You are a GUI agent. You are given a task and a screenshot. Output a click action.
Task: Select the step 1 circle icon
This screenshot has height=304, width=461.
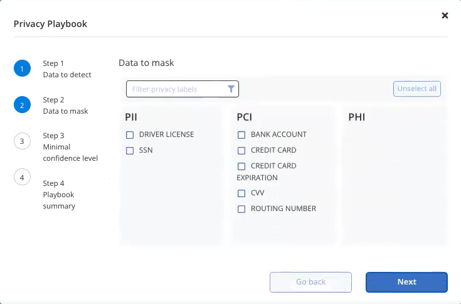(22, 68)
